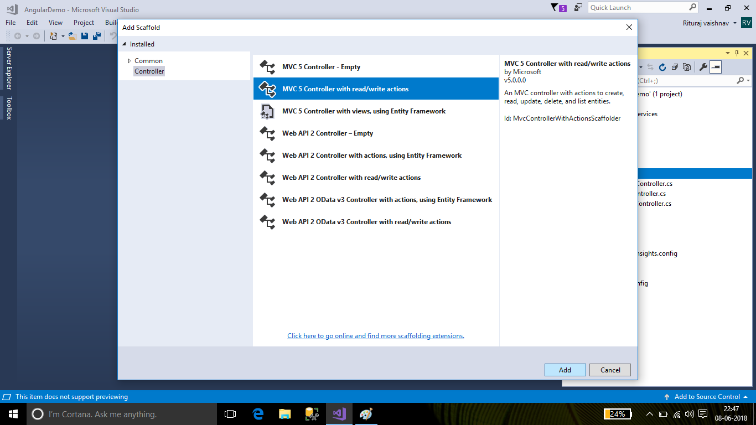Open the Edit menu
The height and width of the screenshot is (425, 756).
click(x=32, y=23)
